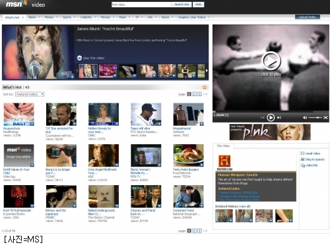Click play this video icon
The height and width of the screenshot is (247, 330).
(79, 58)
